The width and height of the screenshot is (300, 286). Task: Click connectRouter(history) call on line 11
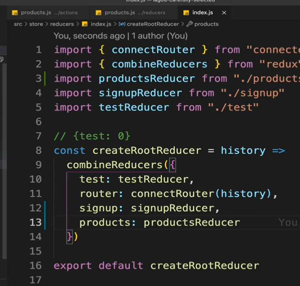pos(201,194)
